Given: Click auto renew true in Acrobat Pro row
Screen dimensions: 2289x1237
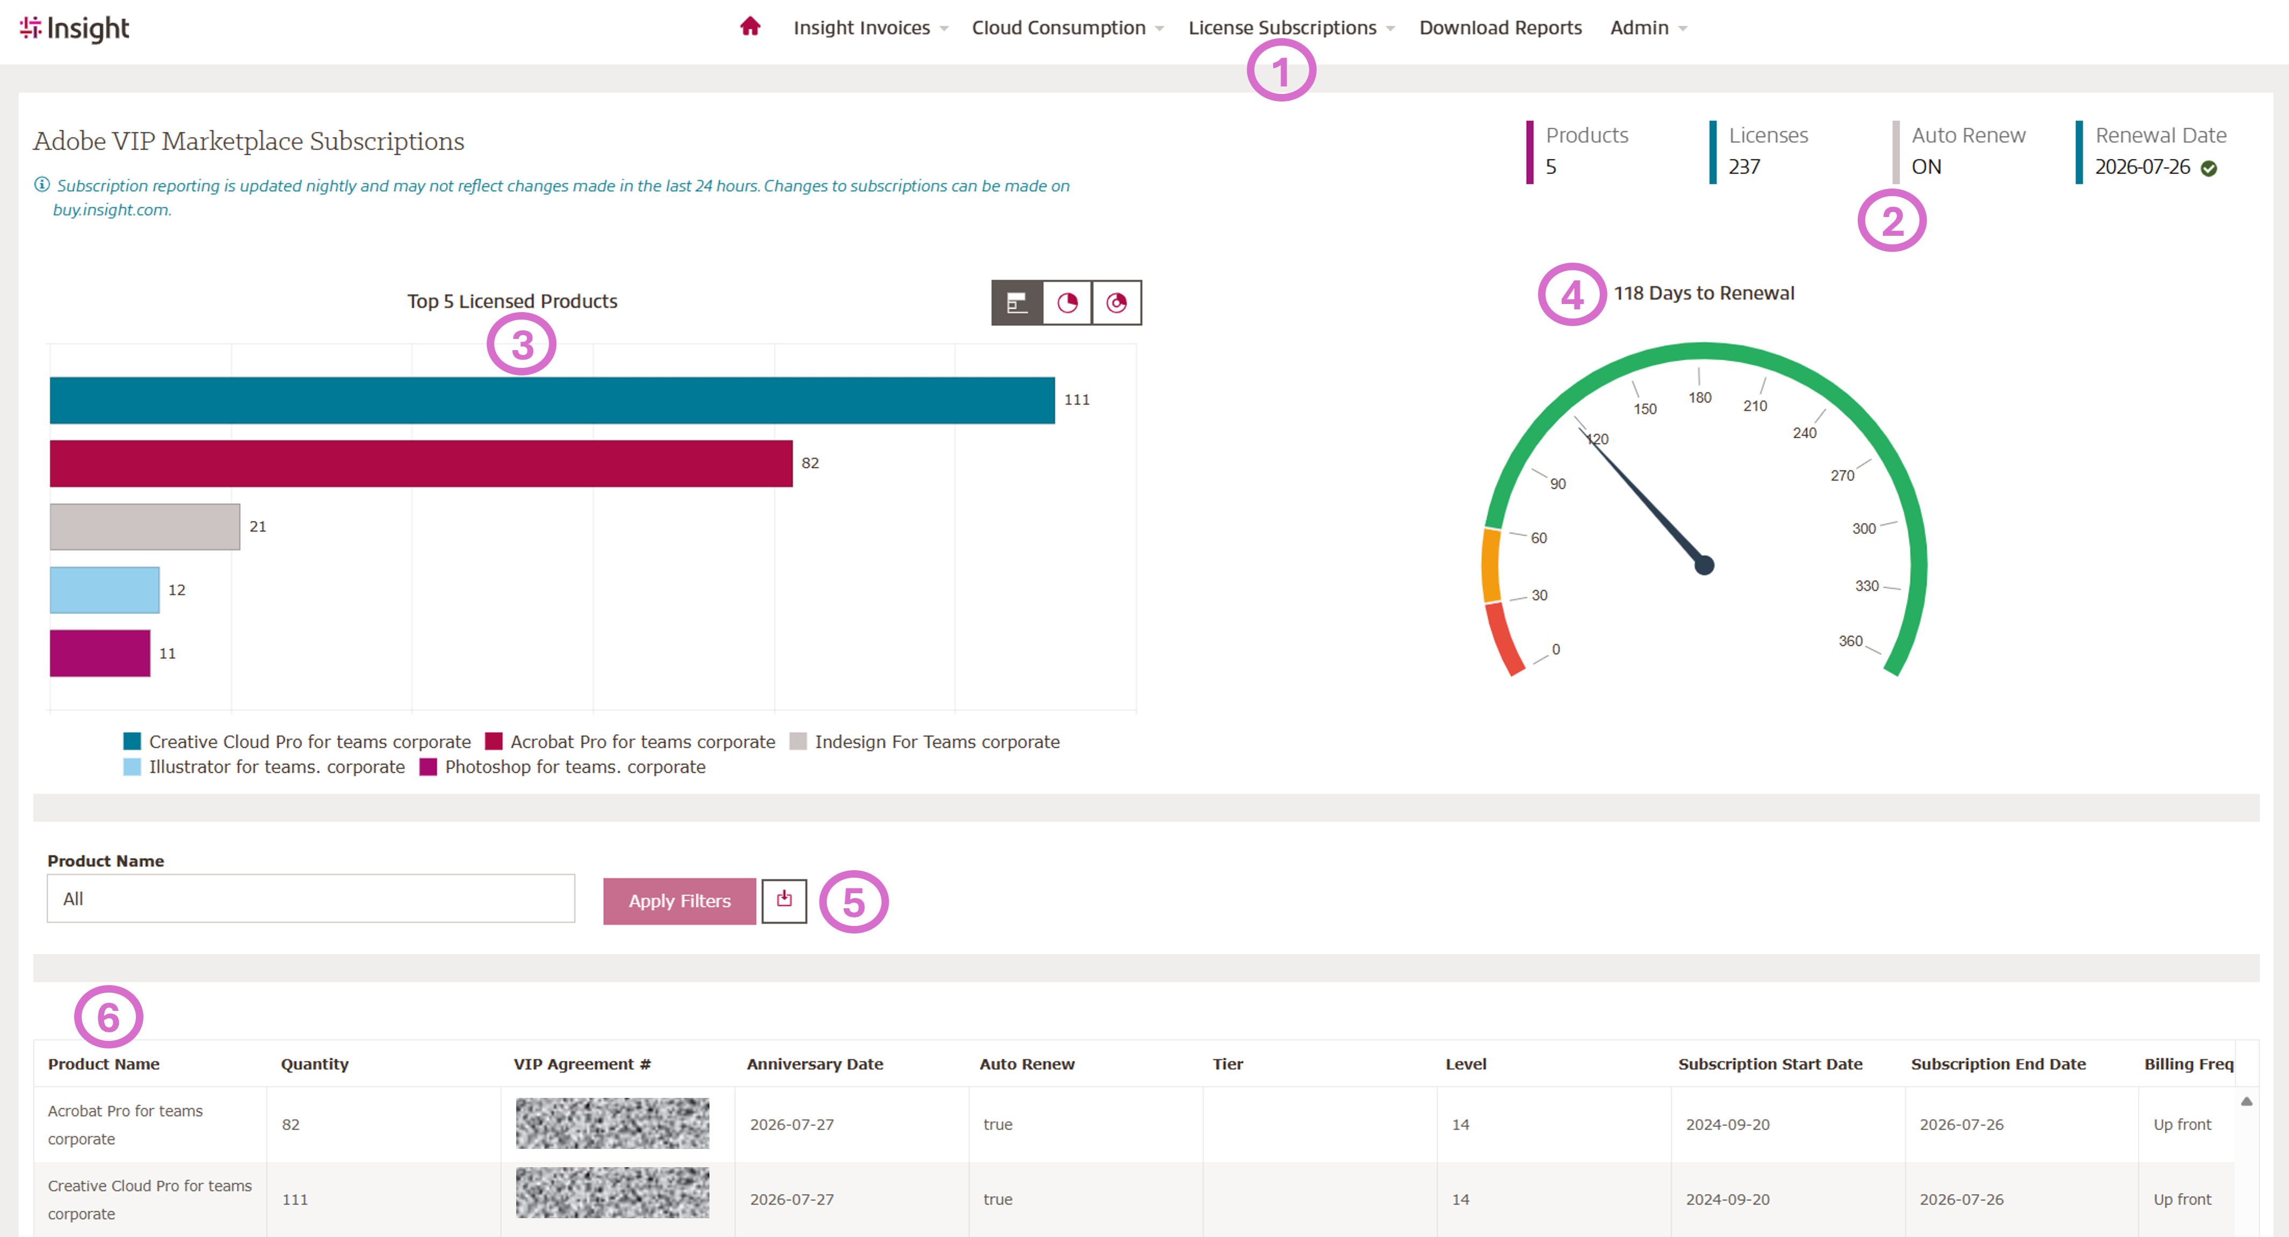Looking at the screenshot, I should coord(998,1124).
